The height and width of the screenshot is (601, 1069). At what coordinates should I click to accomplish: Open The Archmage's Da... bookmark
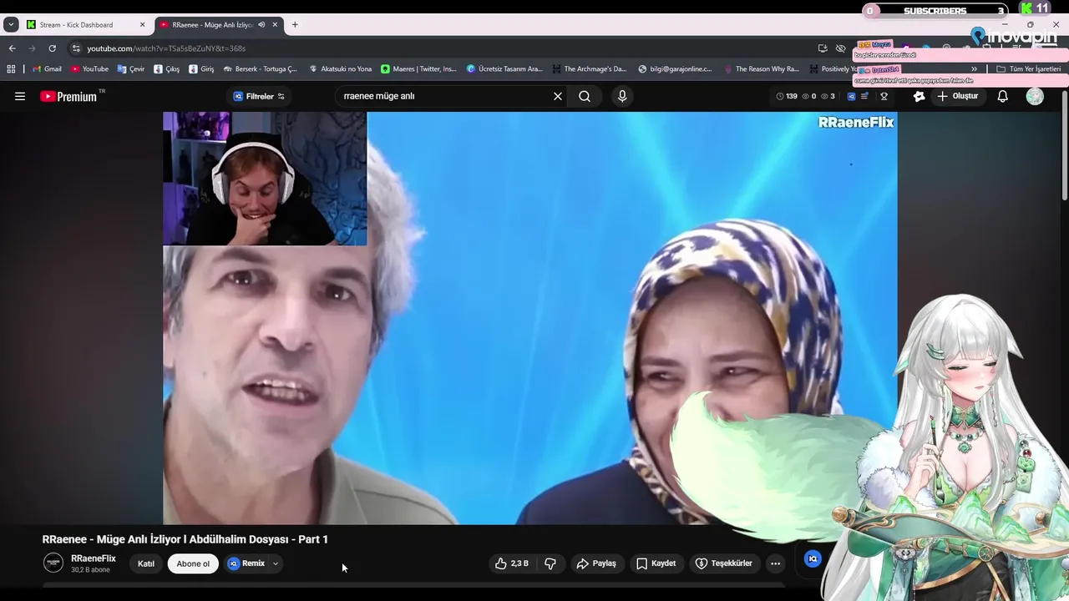coord(589,69)
